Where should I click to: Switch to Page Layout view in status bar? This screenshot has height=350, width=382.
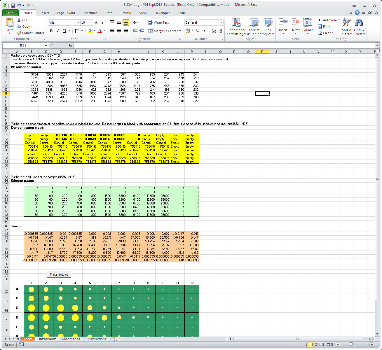click(x=316, y=344)
